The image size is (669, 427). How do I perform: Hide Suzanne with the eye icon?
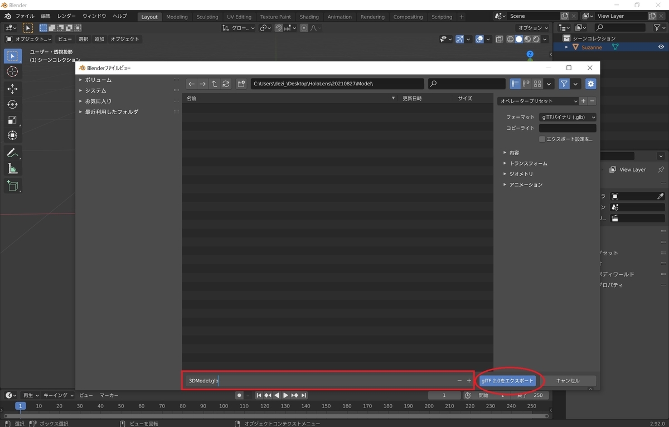[662, 47]
